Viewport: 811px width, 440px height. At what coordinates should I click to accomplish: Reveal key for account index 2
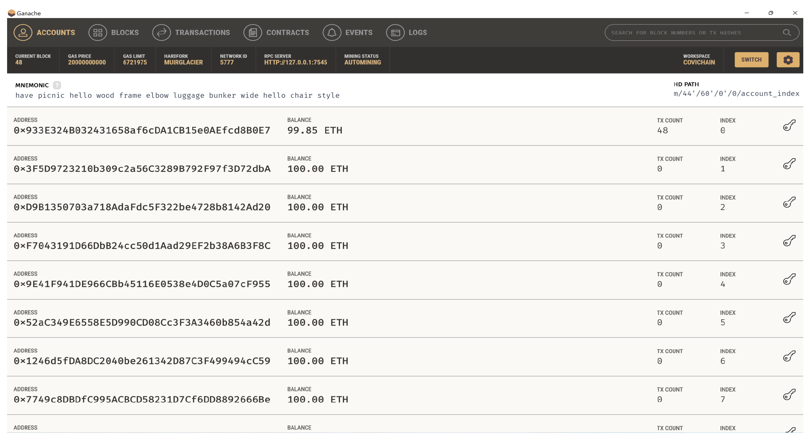click(x=789, y=202)
